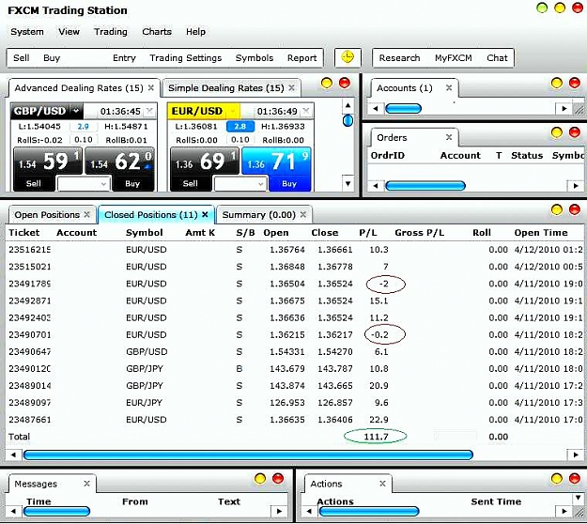This screenshot has width=587, height=524.
Task: Open Research
Action: point(399,58)
